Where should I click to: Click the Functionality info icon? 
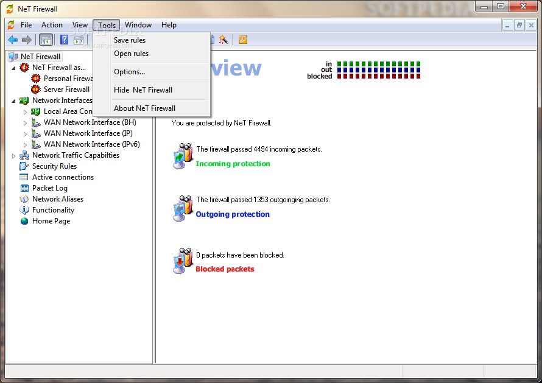click(24, 210)
